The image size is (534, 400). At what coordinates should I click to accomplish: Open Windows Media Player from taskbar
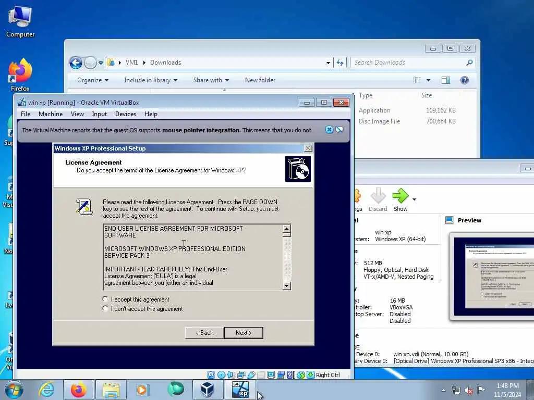142,390
